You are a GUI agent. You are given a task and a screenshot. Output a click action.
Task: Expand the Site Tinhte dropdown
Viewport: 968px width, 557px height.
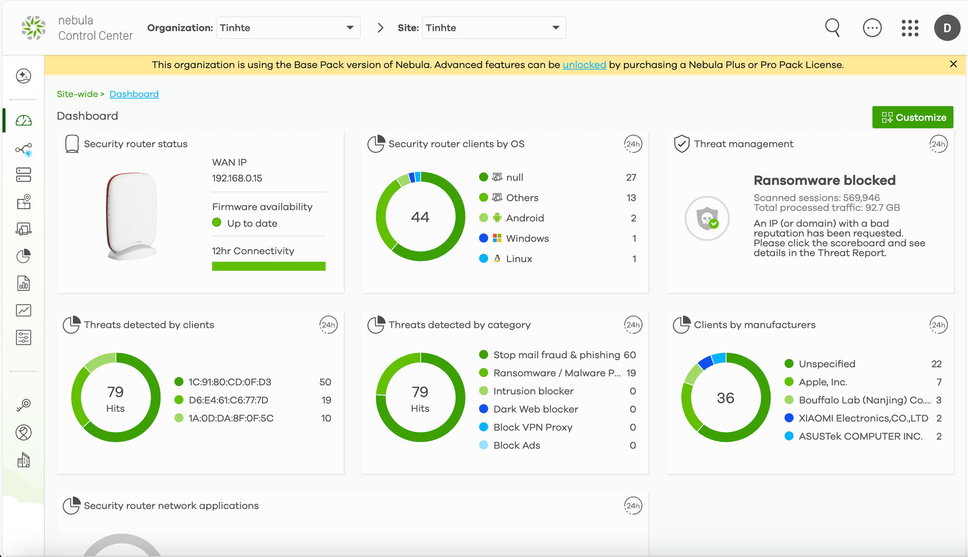click(494, 28)
